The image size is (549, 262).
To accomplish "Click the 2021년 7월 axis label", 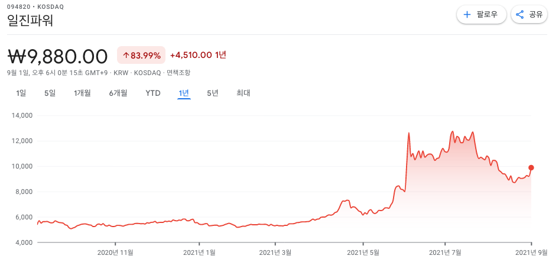I will click(445, 252).
